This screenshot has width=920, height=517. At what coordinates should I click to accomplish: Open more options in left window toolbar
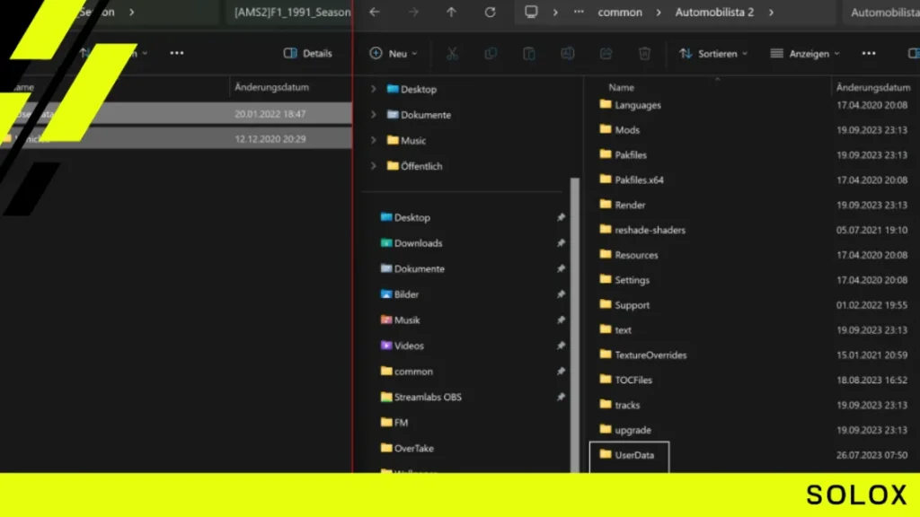(177, 53)
